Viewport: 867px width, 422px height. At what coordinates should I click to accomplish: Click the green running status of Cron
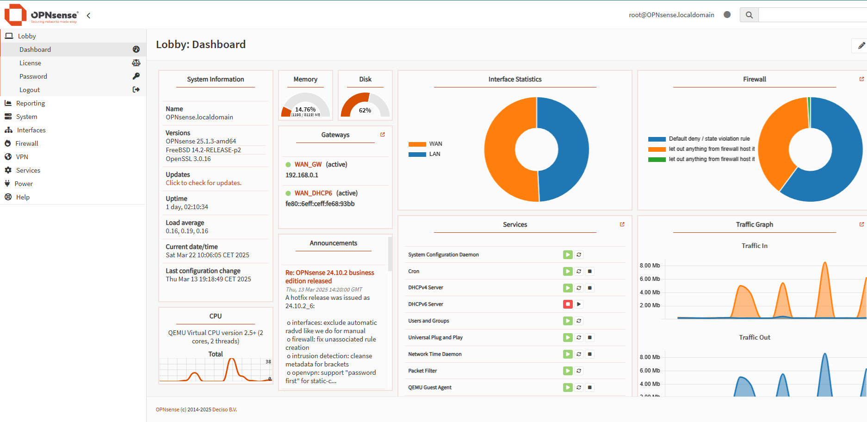(568, 271)
